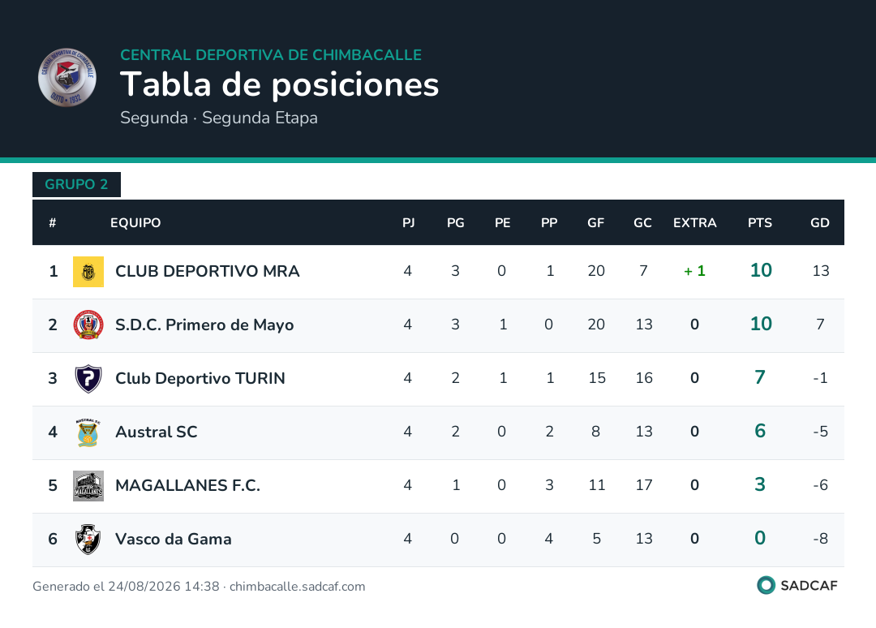Click the EXTRA column header

tap(694, 223)
